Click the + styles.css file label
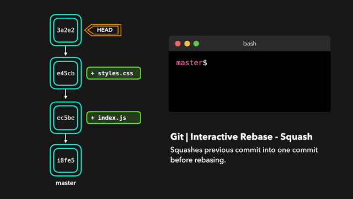The image size is (353, 199). pos(114,73)
